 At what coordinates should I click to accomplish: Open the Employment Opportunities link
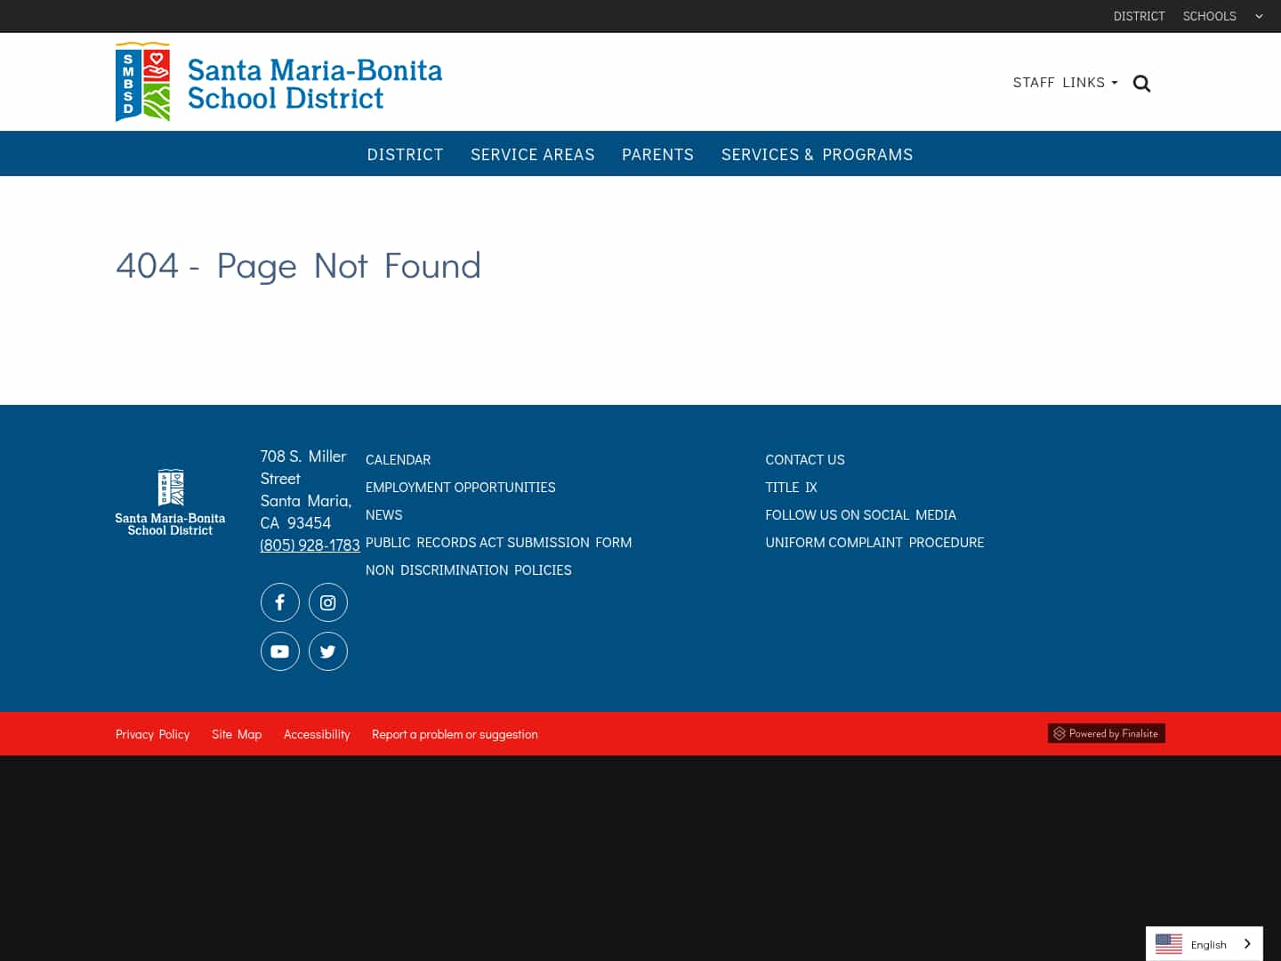(460, 487)
